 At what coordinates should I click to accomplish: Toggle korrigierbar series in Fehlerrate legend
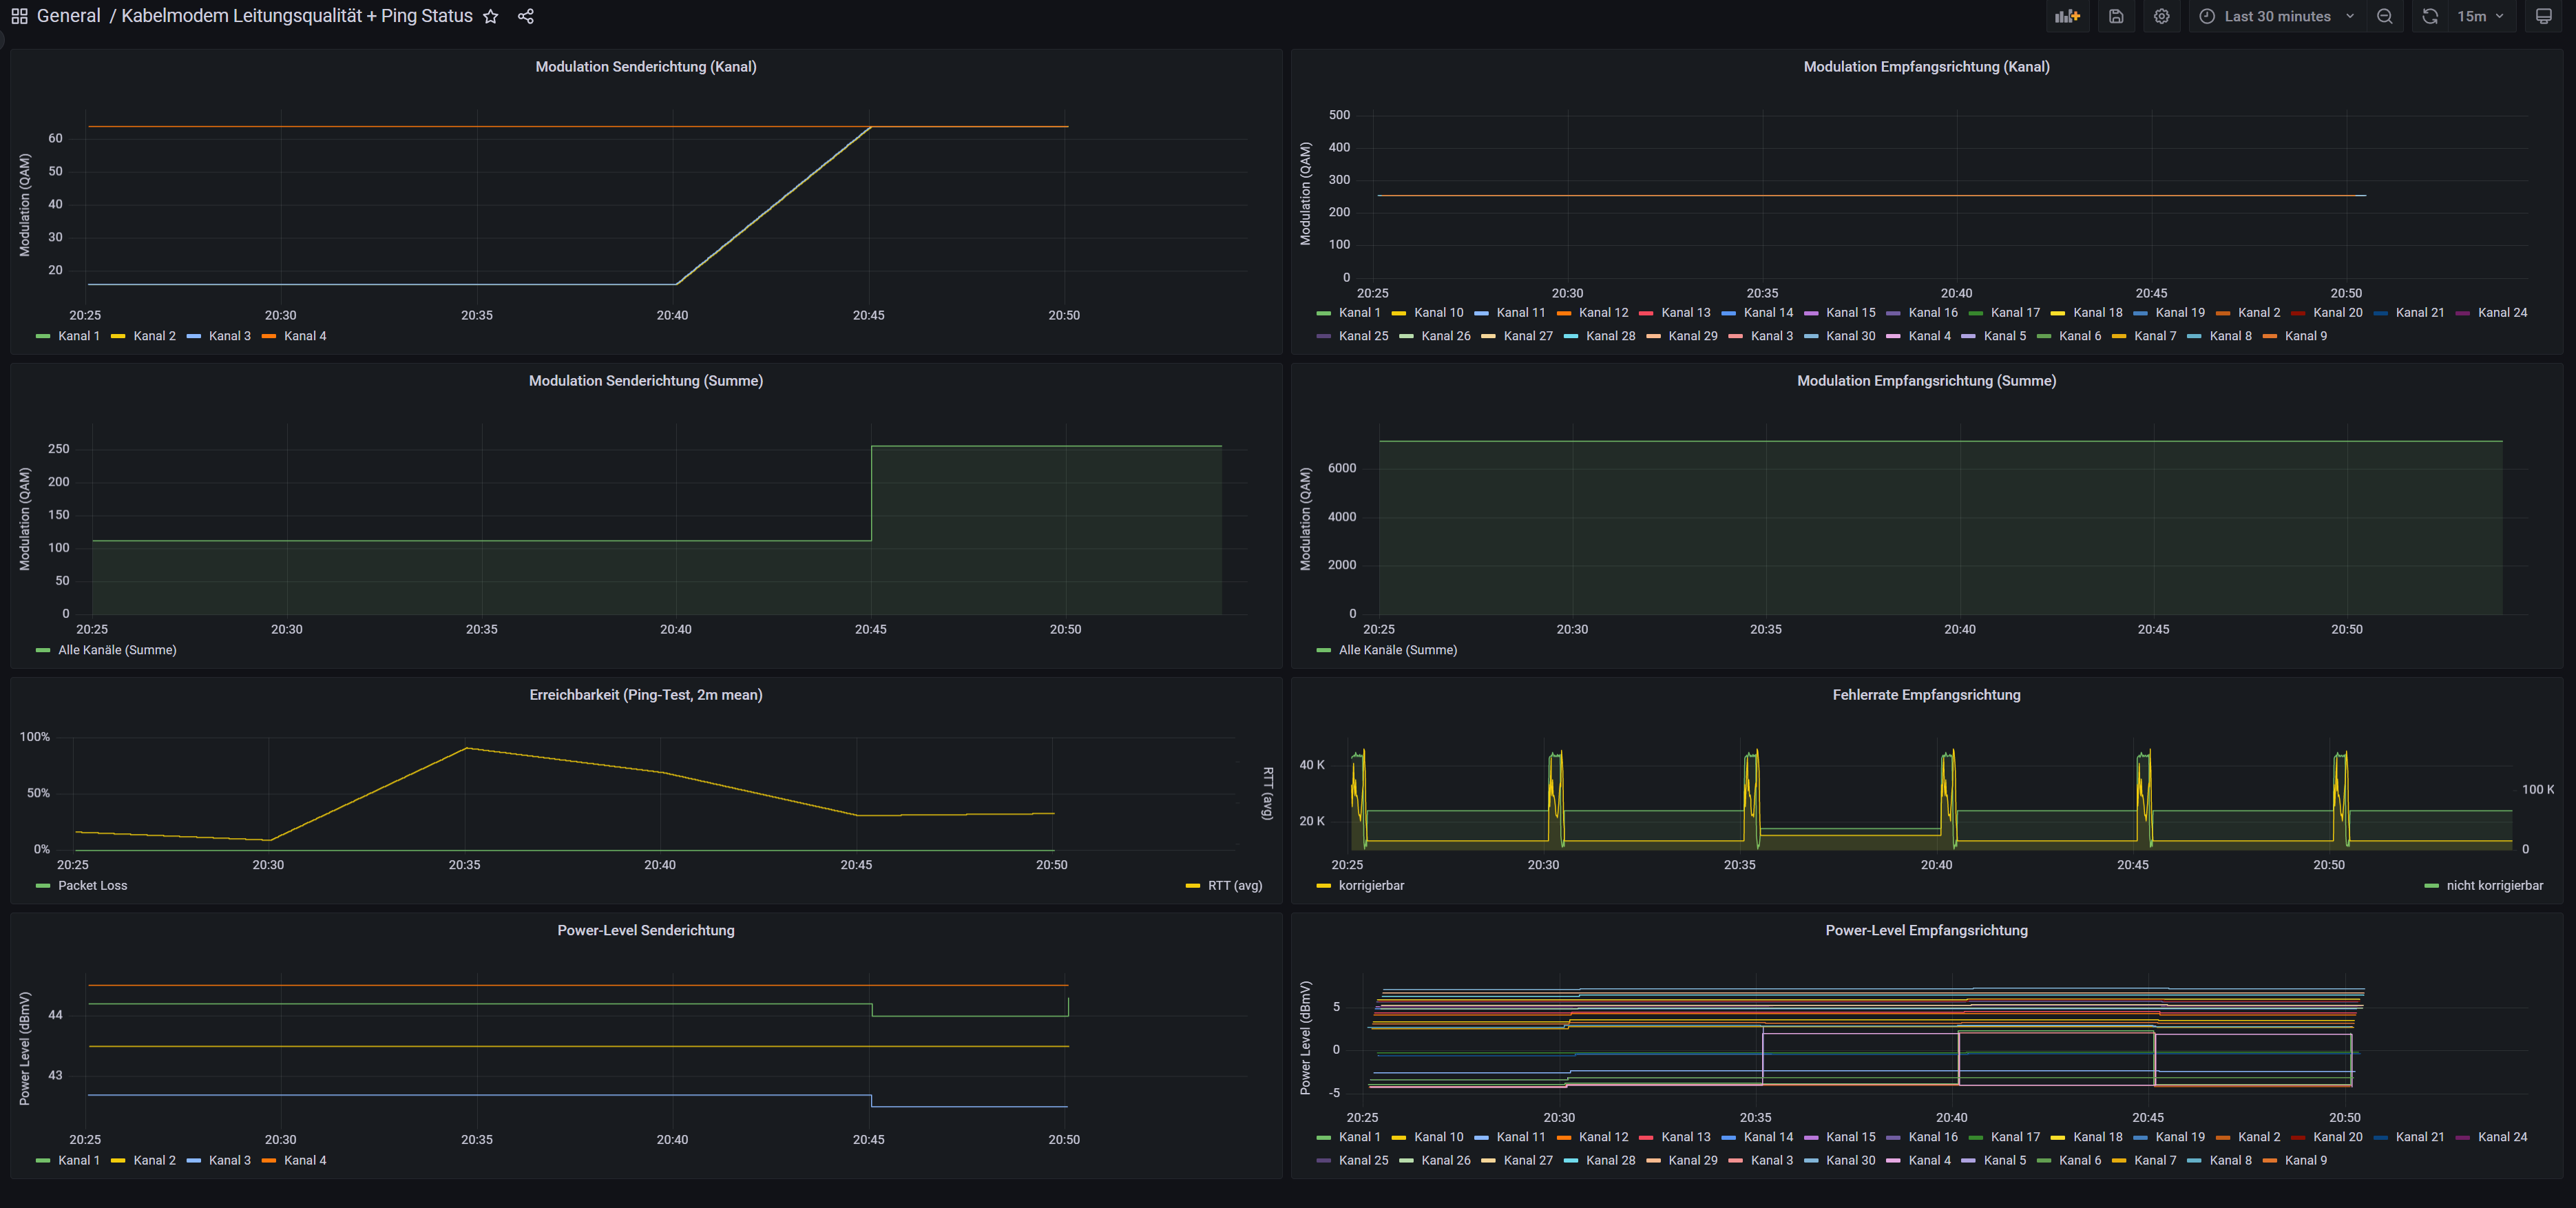1371,885
